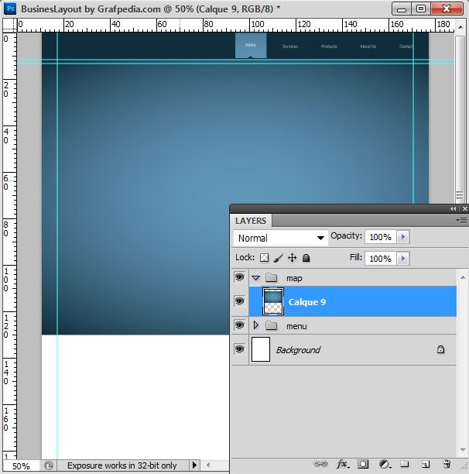Click Layers panel scroll up arrow
This screenshot has width=469, height=474.
pos(463,277)
